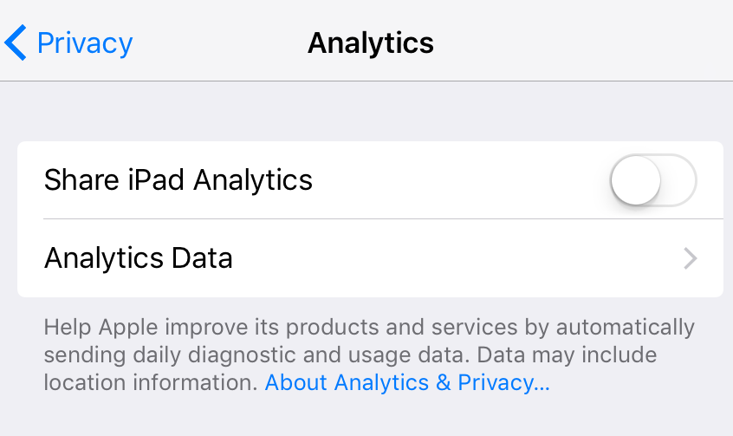Click the empty navigation bar right of the title

pyautogui.click(x=589, y=42)
